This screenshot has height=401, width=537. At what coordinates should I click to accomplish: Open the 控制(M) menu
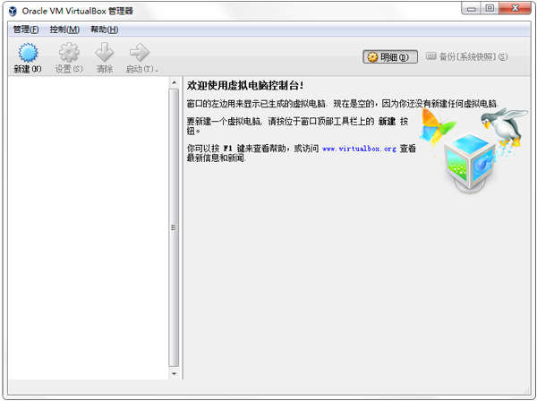(x=64, y=30)
